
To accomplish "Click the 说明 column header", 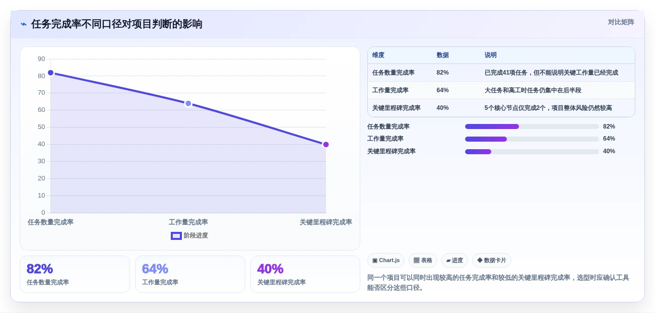I will pyautogui.click(x=491, y=55).
